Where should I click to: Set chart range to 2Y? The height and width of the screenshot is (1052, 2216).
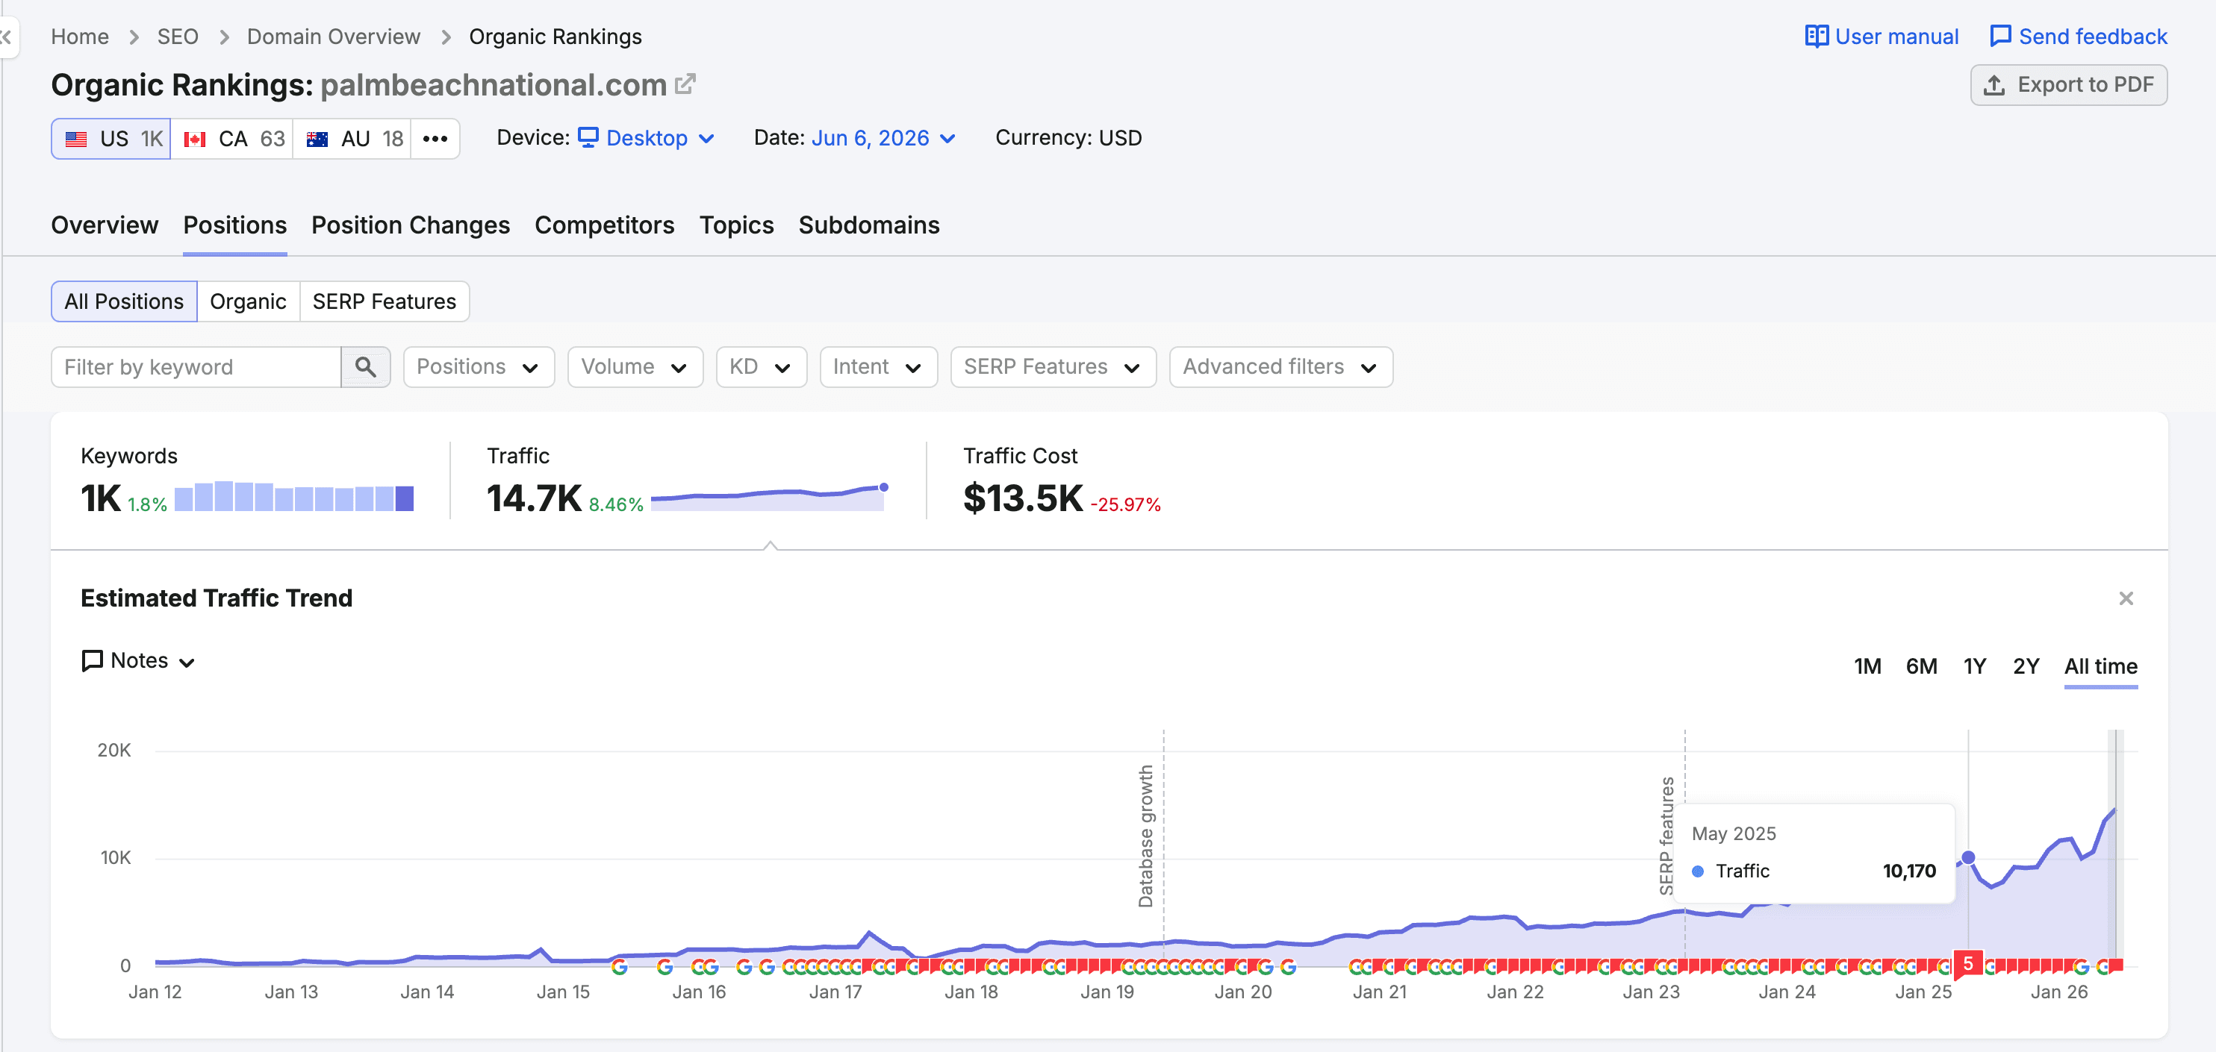point(2026,666)
